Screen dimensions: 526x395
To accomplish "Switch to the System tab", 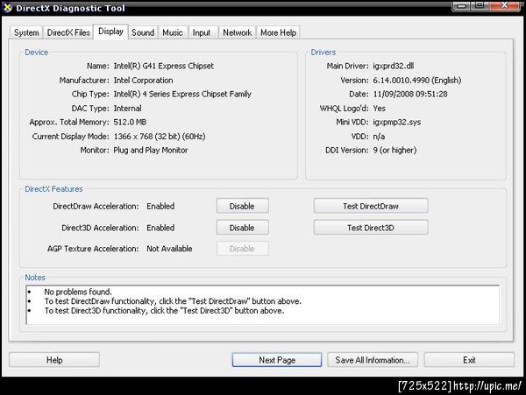I will point(26,32).
